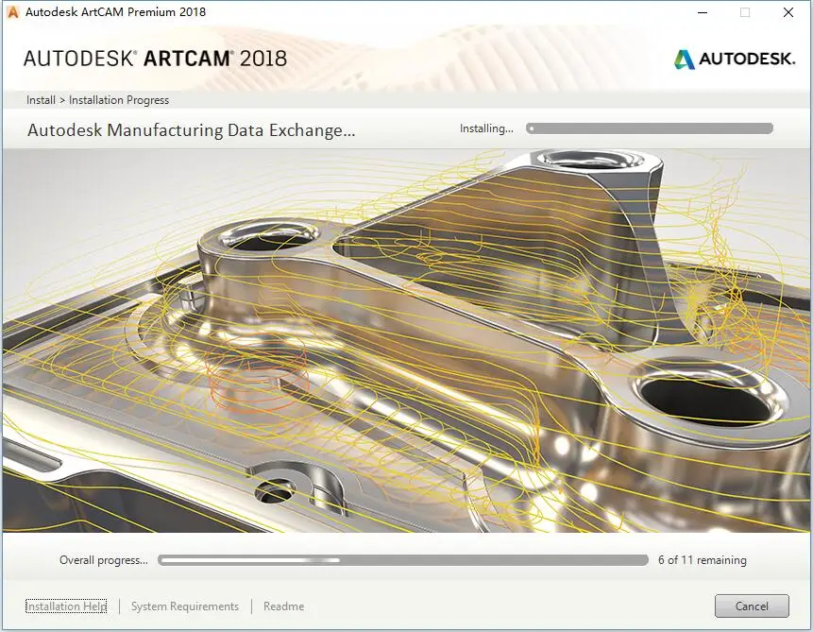This screenshot has height=632, width=813.
Task: Open the Readme link
Action: tap(283, 606)
